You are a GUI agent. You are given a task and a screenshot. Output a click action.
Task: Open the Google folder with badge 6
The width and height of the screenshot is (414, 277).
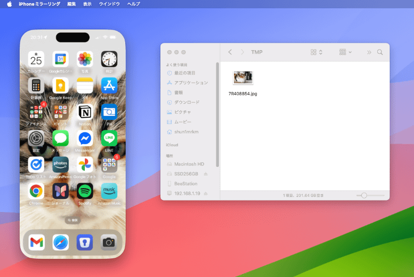[x=109, y=165]
